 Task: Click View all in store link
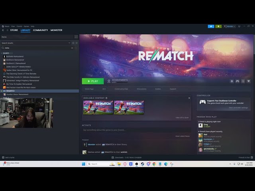click(182, 118)
